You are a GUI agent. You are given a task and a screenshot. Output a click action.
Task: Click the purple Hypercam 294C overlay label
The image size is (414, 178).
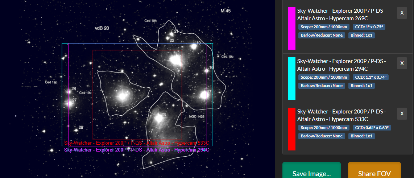point(137,150)
